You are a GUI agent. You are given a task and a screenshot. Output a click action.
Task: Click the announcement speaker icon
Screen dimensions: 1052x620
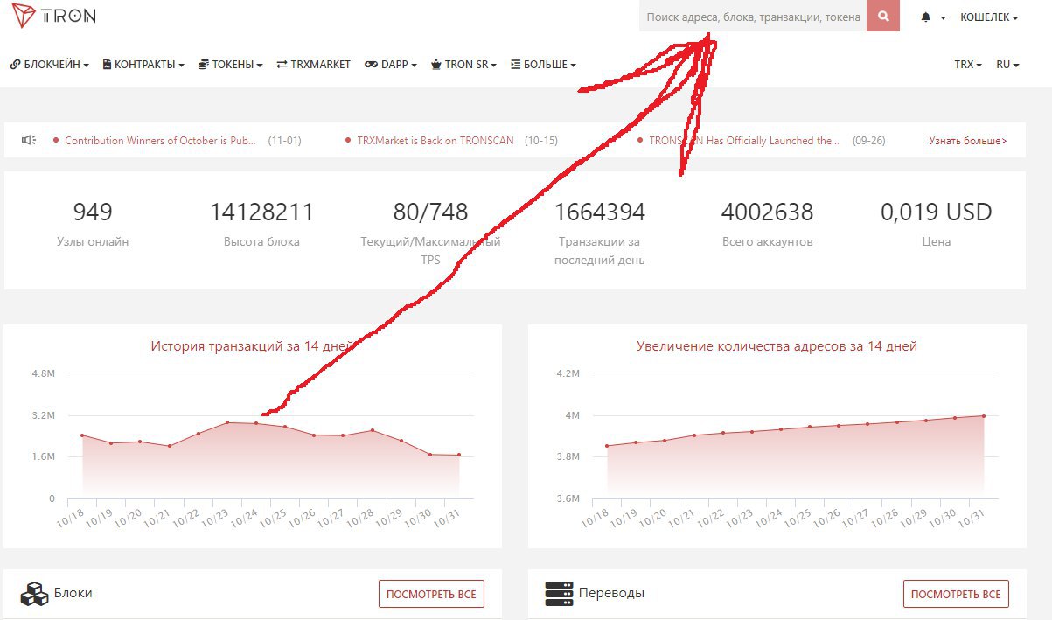[x=29, y=140]
